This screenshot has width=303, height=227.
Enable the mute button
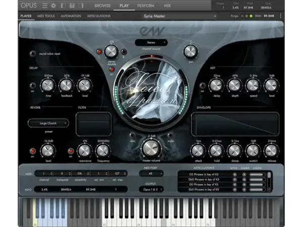[x=170, y=135]
